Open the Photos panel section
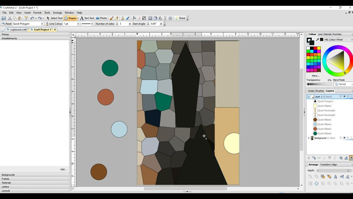353x199 pixels. pyautogui.click(x=34, y=34)
